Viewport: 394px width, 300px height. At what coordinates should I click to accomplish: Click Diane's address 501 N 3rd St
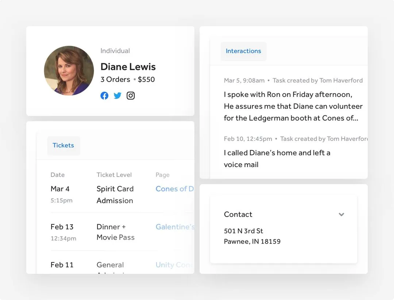click(244, 231)
